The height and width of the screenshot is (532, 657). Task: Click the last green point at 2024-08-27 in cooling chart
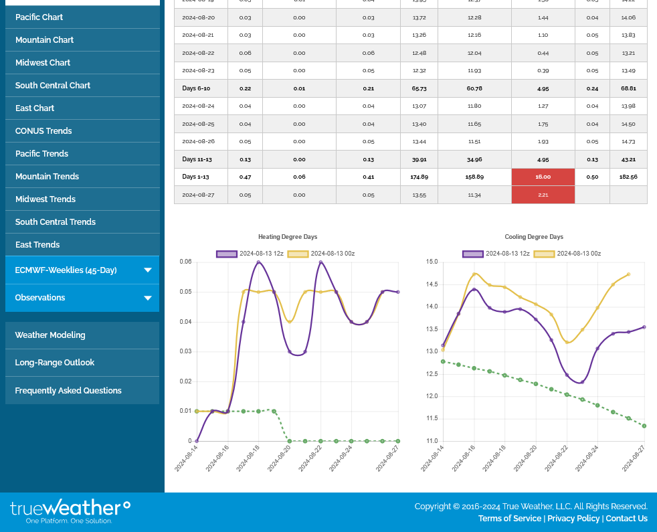coord(644,426)
